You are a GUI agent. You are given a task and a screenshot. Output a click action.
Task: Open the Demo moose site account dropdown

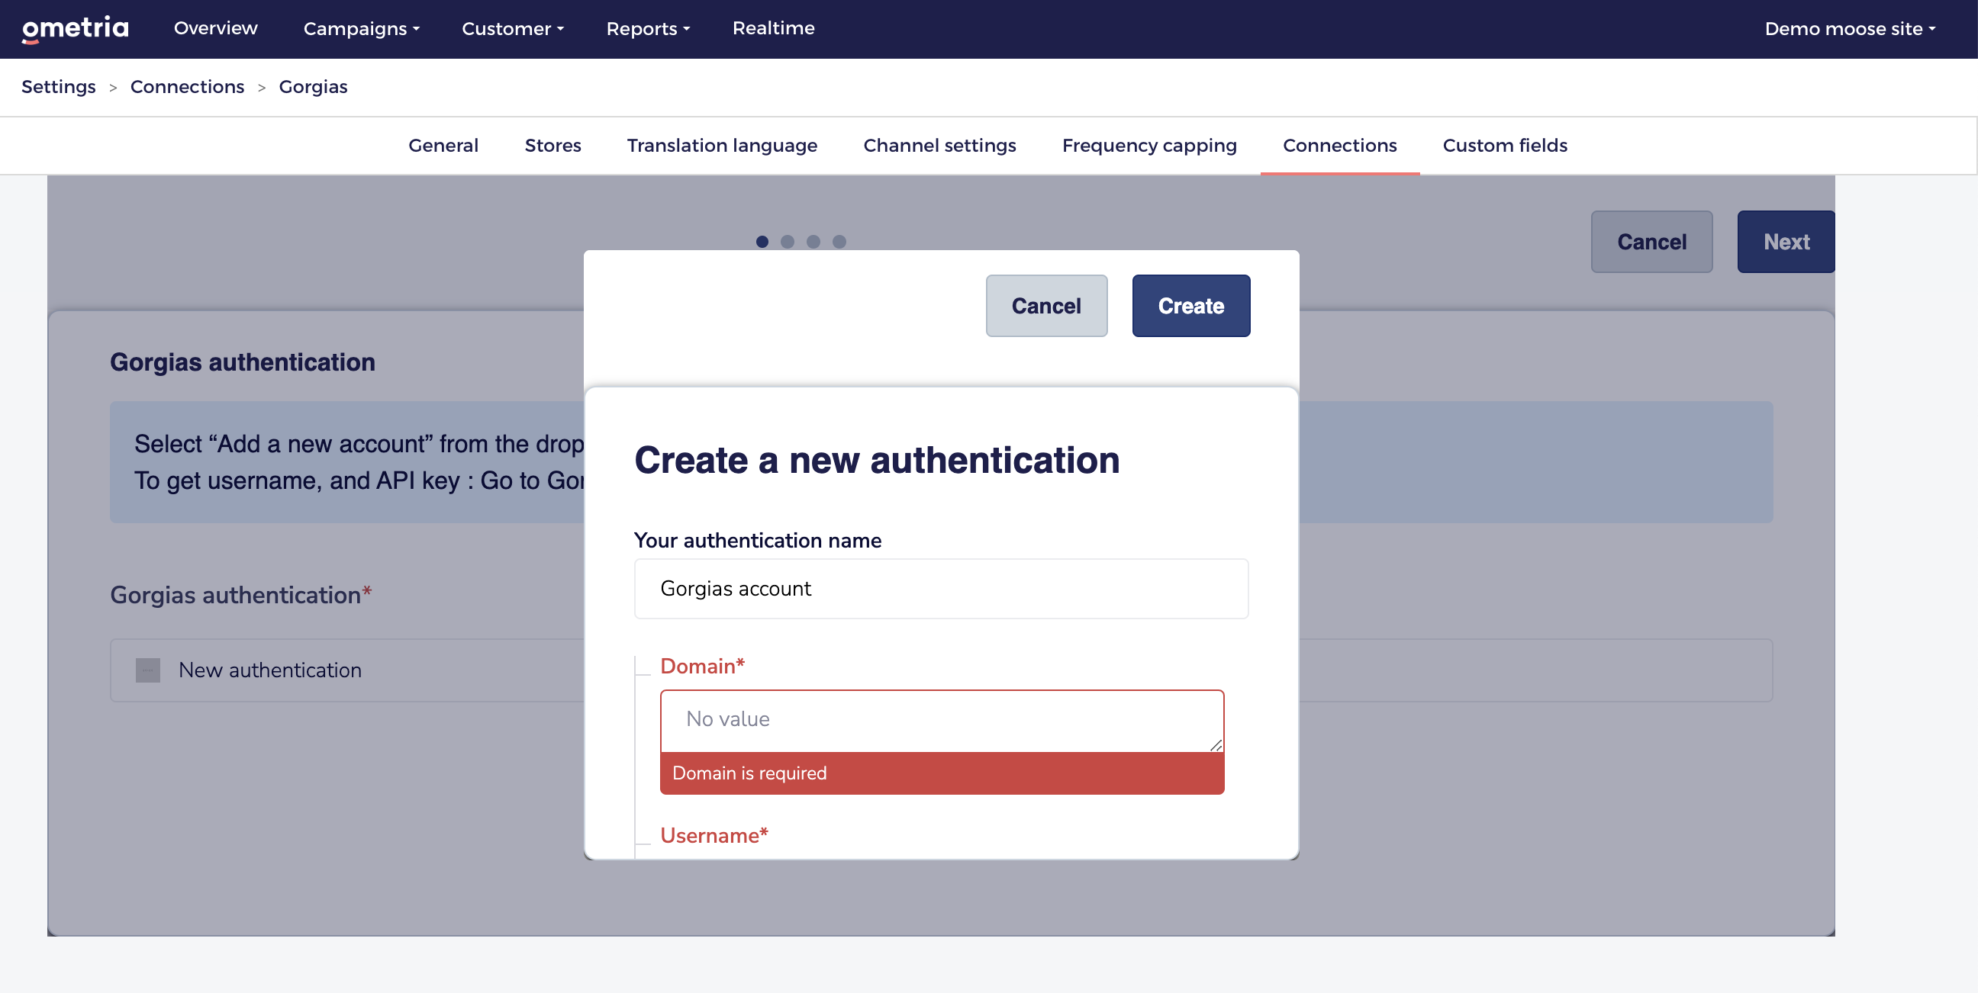1850,28
